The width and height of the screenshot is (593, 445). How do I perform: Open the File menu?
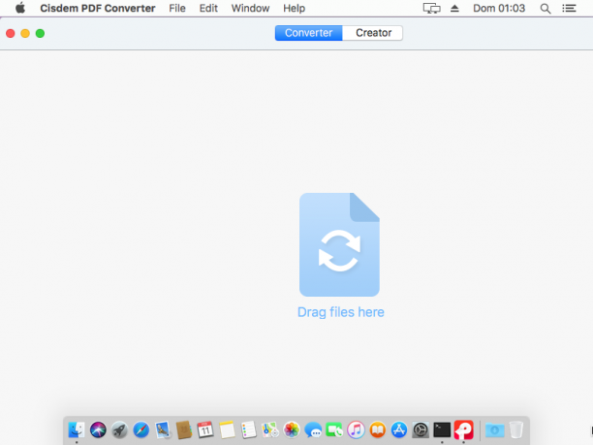[x=177, y=9]
